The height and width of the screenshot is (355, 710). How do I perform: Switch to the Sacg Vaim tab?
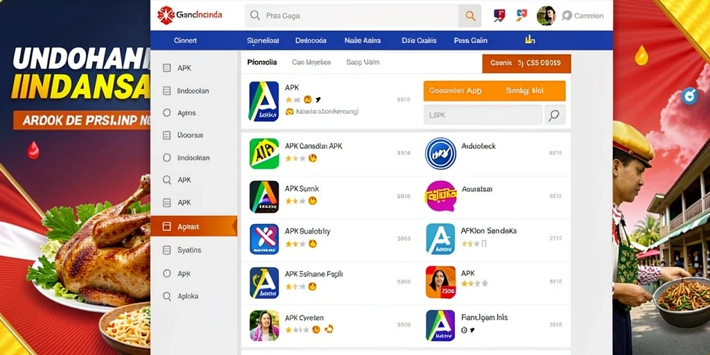pyautogui.click(x=363, y=62)
